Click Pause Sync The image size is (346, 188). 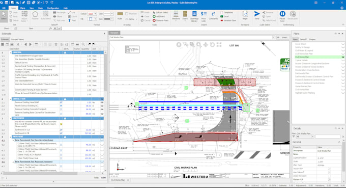tap(282, 16)
